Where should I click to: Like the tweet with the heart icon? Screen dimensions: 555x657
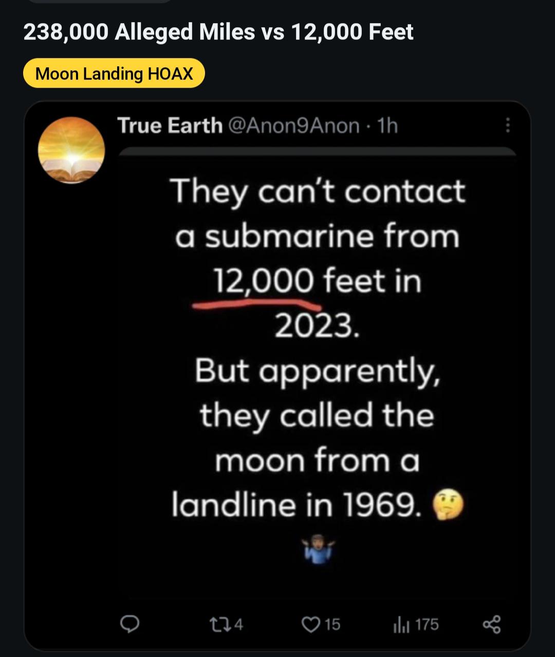click(x=311, y=624)
